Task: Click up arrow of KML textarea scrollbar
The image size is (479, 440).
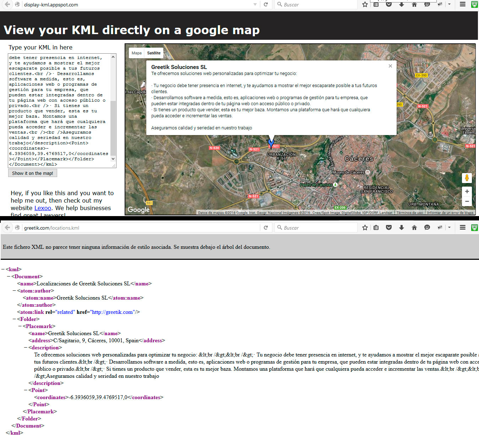Action: pos(113,57)
